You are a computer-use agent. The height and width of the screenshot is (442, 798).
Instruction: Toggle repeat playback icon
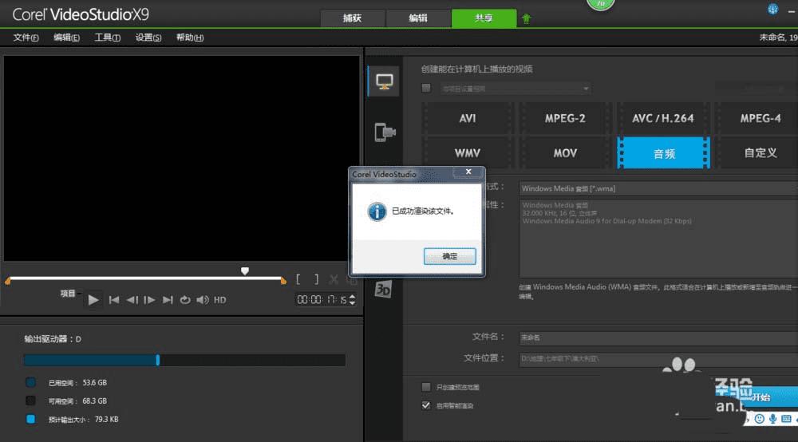click(185, 300)
